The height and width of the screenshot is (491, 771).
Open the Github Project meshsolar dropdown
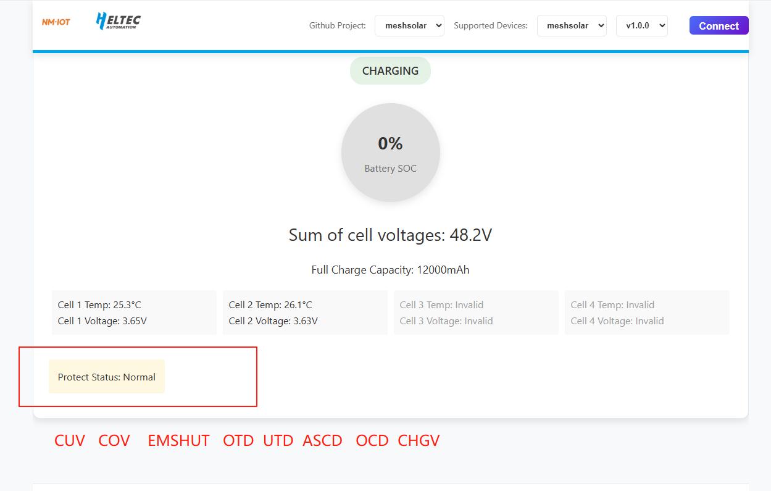(409, 26)
